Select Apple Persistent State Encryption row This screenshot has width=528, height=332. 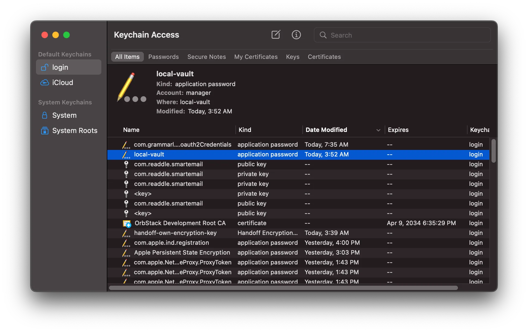click(298, 252)
